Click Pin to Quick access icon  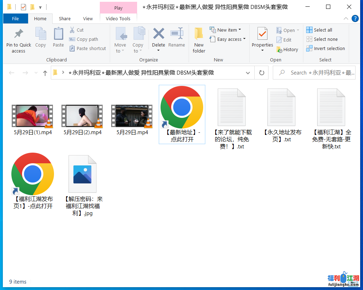(18, 34)
